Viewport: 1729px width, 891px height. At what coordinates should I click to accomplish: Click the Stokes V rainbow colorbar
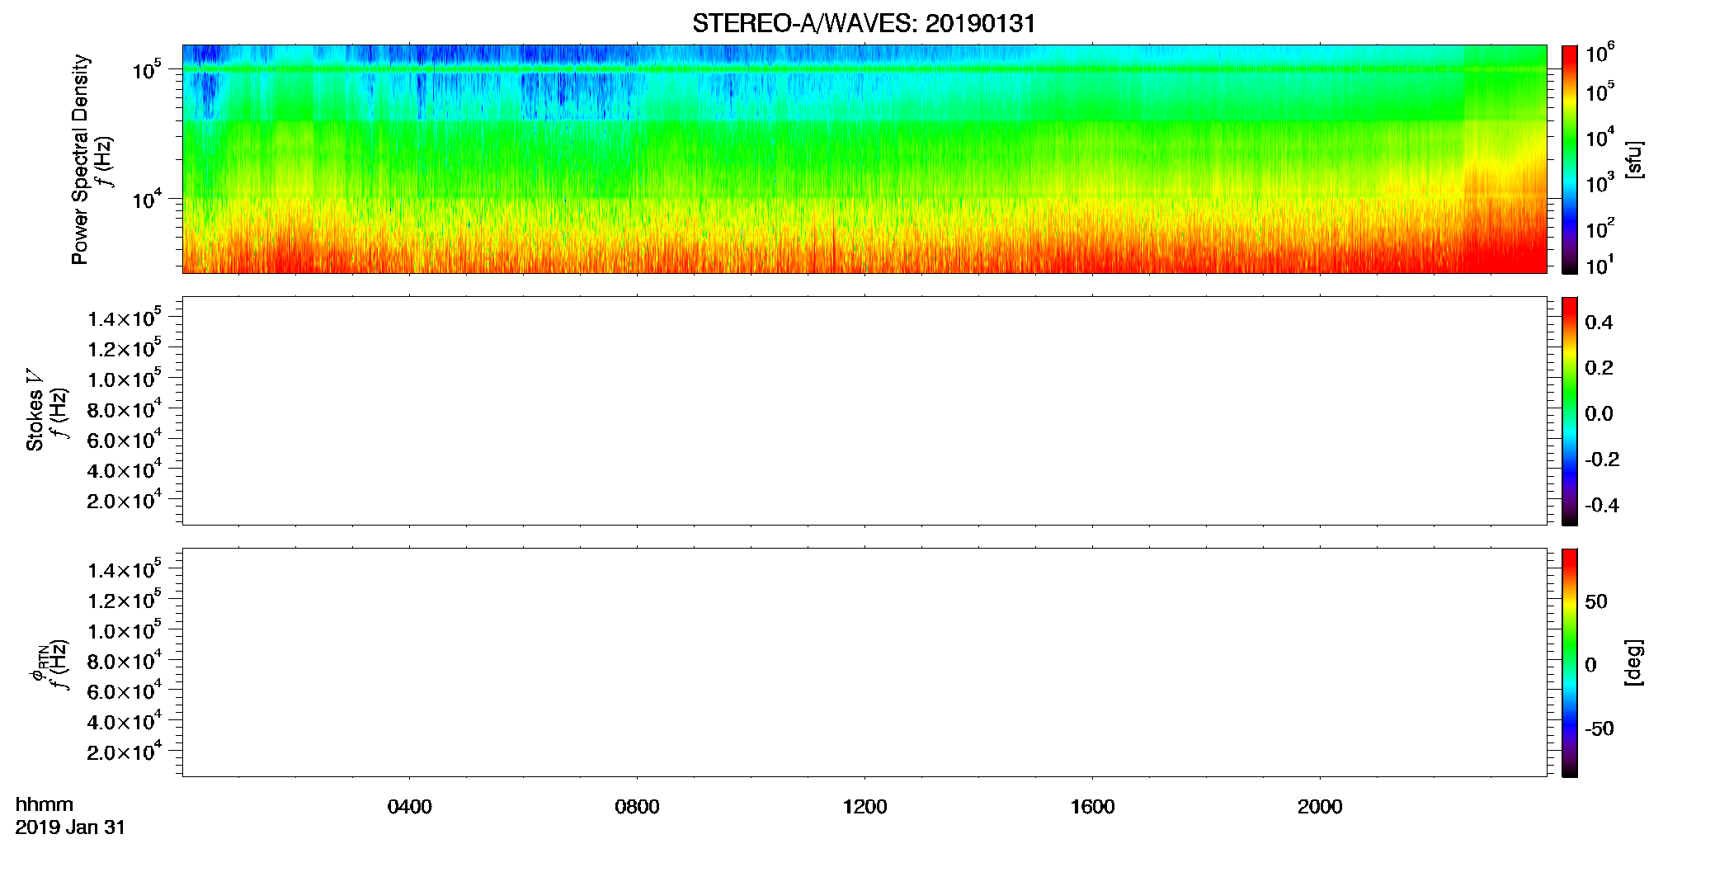pyautogui.click(x=1570, y=411)
